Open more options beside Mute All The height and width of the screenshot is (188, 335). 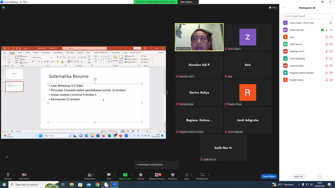click(x=320, y=177)
